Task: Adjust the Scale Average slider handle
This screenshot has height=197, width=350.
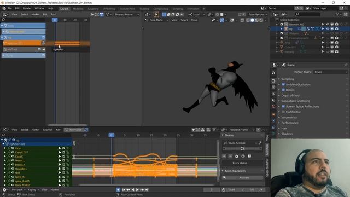Action: [242, 148]
